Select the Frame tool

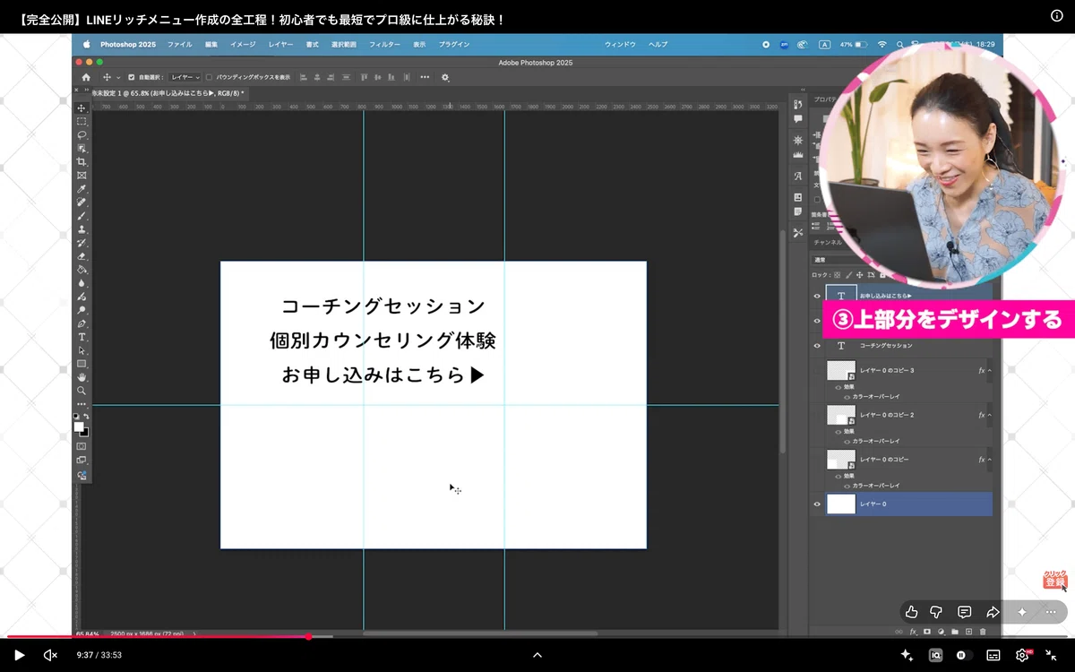82,175
